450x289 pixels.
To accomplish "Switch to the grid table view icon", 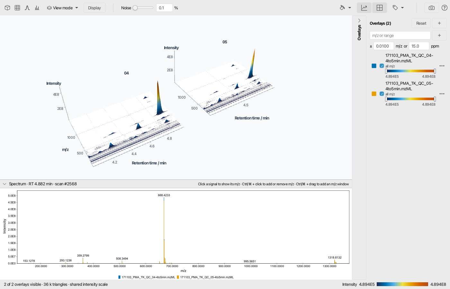I will [17, 8].
